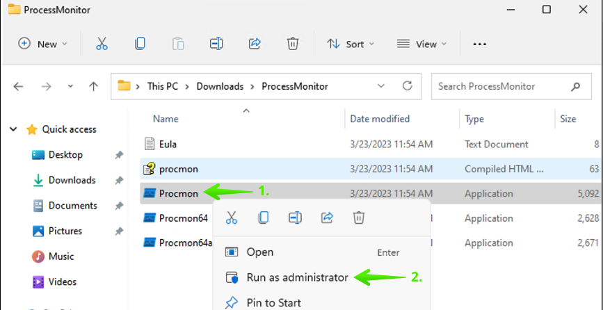Click Copy icon in the context menu
603x310 pixels.
coord(264,218)
